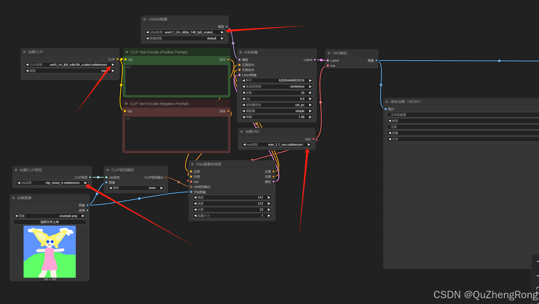Click right arrow of clip名称 selector

click(x=85, y=183)
